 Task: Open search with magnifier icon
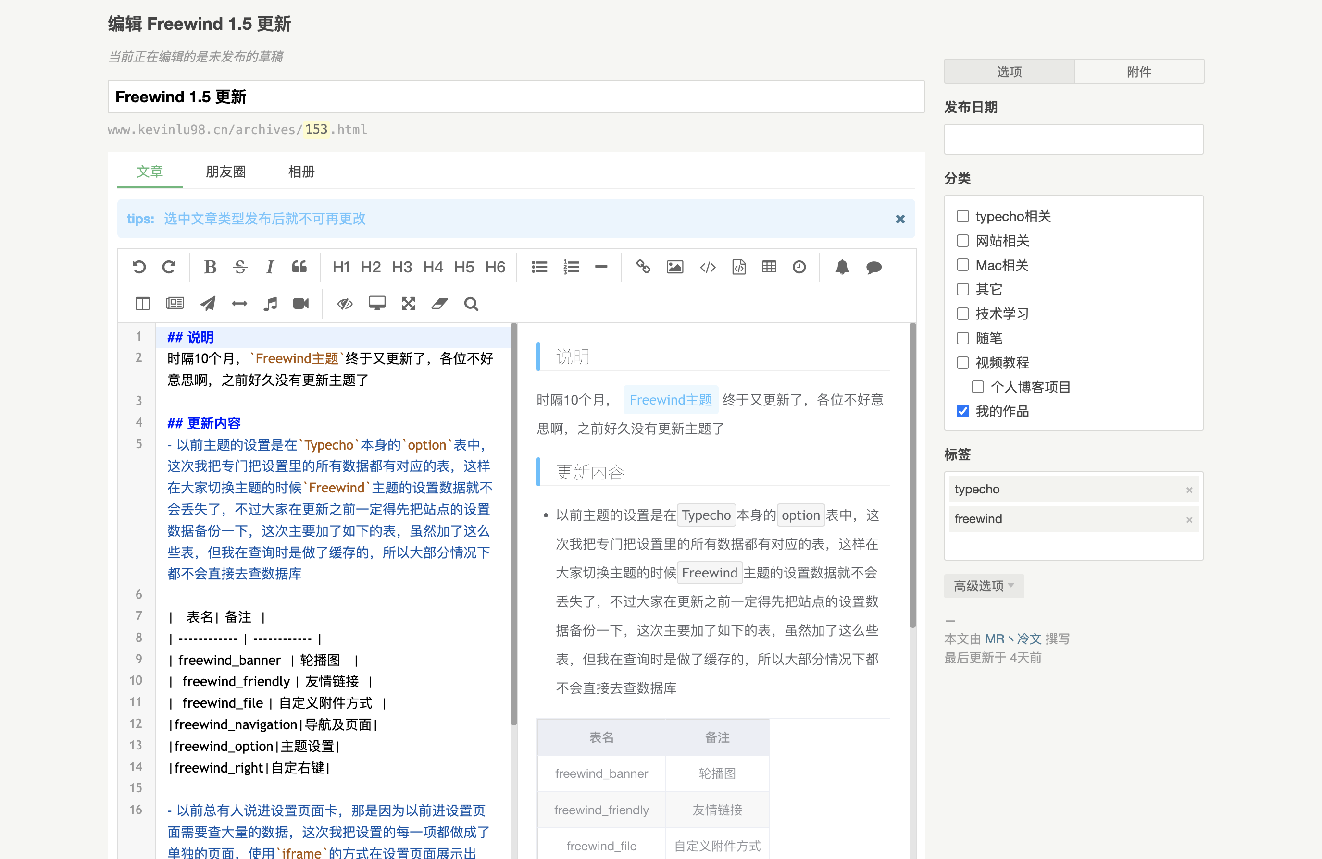click(471, 303)
